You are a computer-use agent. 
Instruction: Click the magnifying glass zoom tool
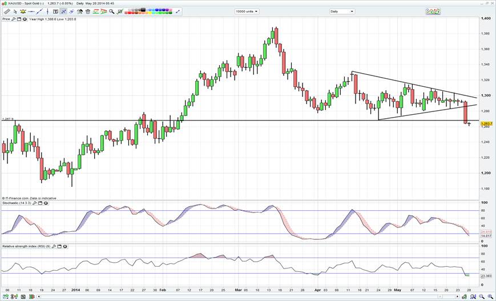pyautogui.click(x=111, y=11)
